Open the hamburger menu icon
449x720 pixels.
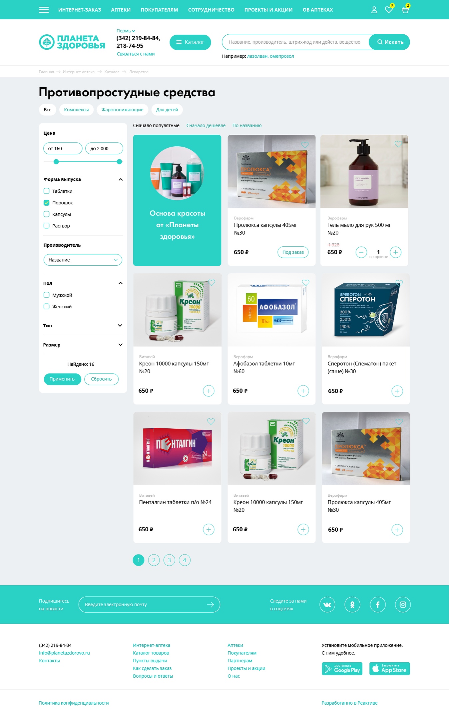click(x=44, y=10)
